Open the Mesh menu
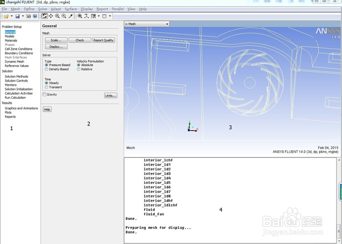The height and width of the screenshot is (244, 342). 15,9
